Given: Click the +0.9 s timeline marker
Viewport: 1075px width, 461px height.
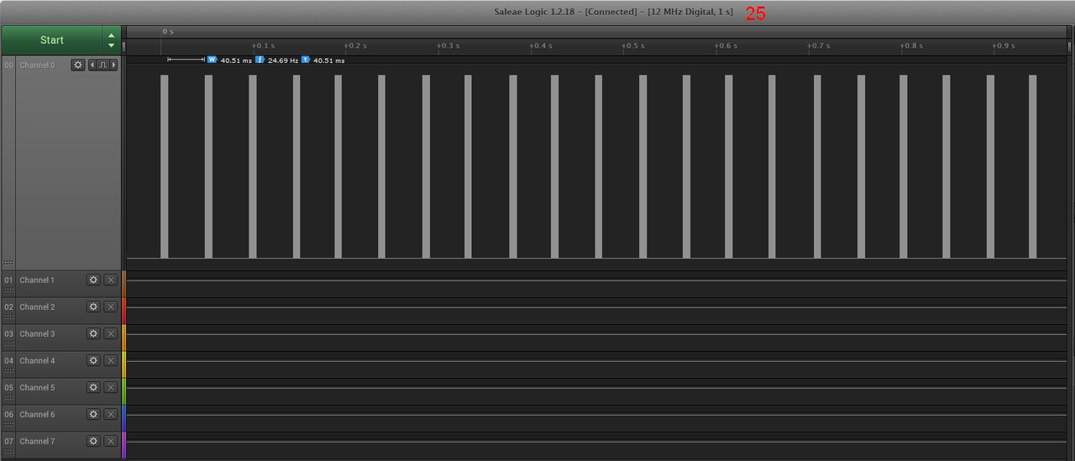Looking at the screenshot, I should tap(1003, 45).
